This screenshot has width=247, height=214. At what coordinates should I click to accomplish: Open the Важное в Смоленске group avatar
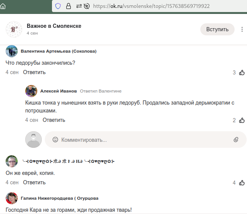point(14,29)
